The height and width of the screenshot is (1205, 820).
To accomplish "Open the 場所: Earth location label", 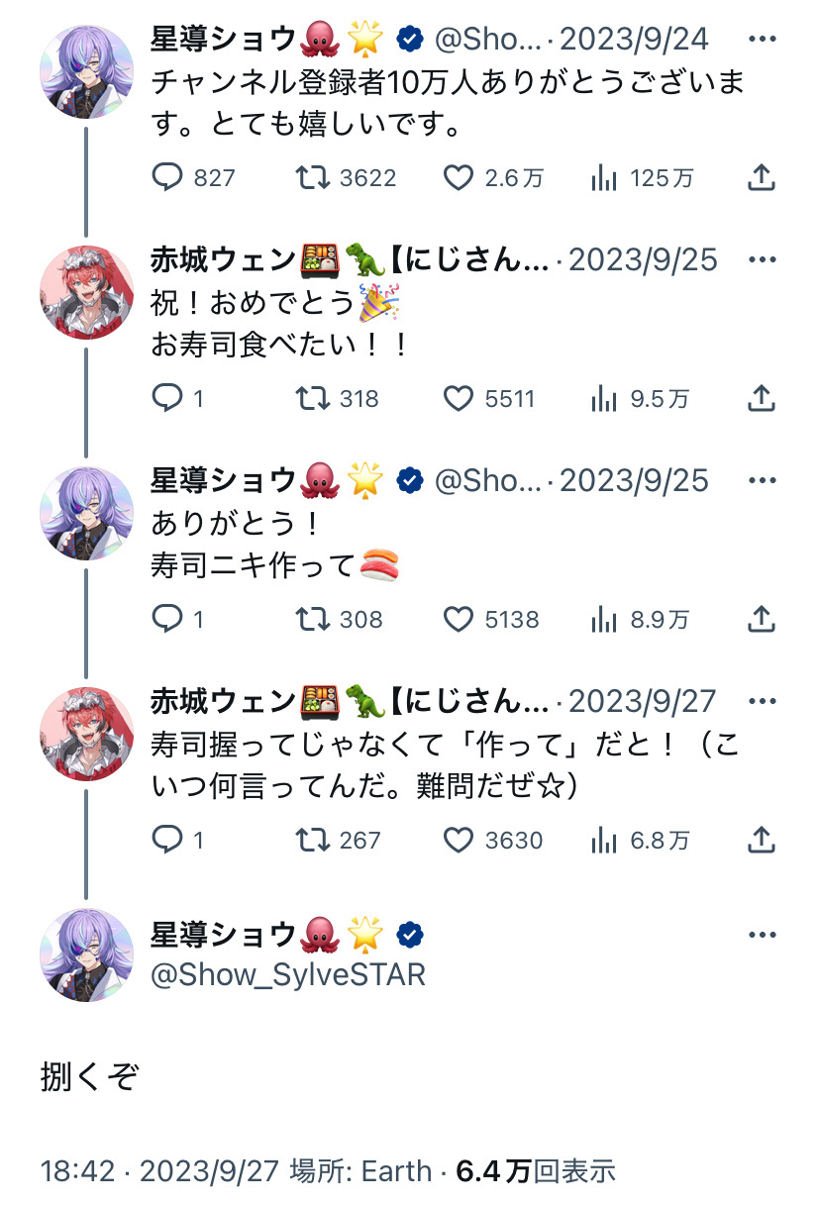I will coord(360,1171).
